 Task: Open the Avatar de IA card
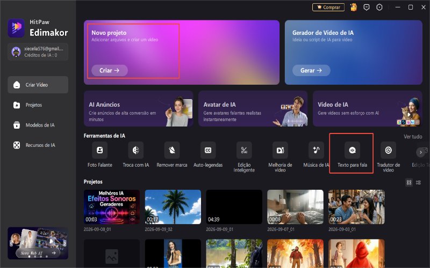pyautogui.click(x=253, y=109)
